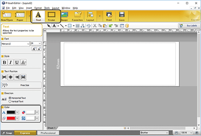Apply bold style with the B button
Viewport: 201px width, 136px height.
4,62
